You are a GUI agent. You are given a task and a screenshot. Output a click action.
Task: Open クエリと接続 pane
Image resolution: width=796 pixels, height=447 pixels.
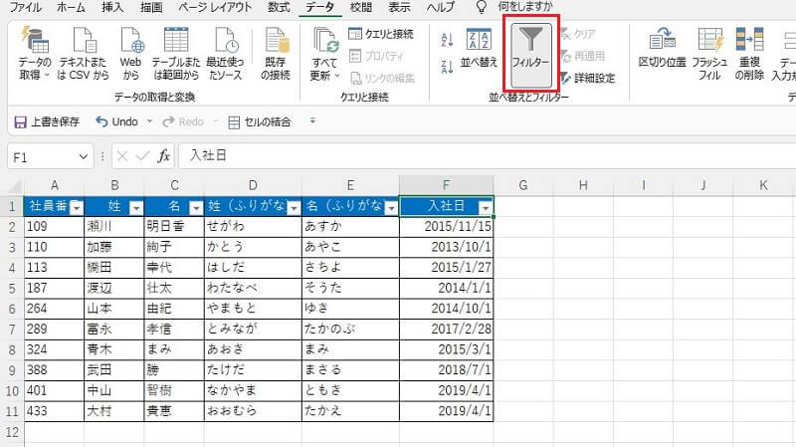click(381, 34)
